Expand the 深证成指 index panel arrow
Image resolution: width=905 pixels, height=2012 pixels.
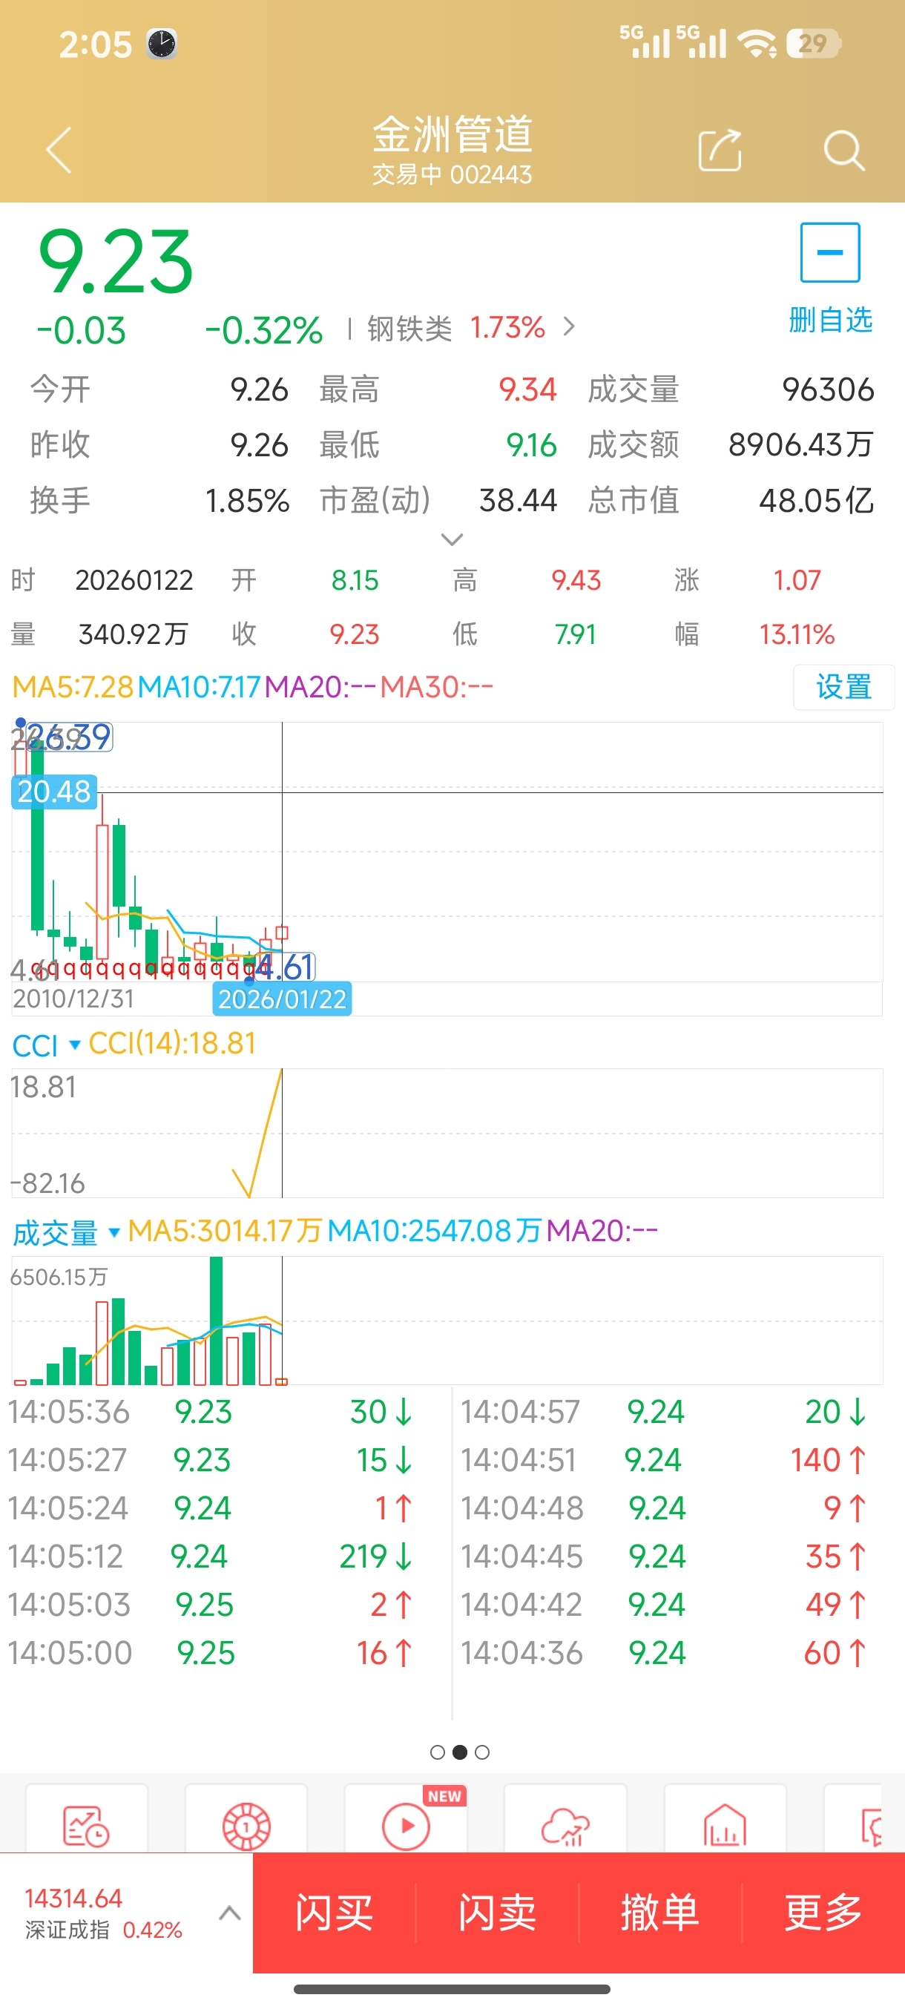tap(228, 1913)
